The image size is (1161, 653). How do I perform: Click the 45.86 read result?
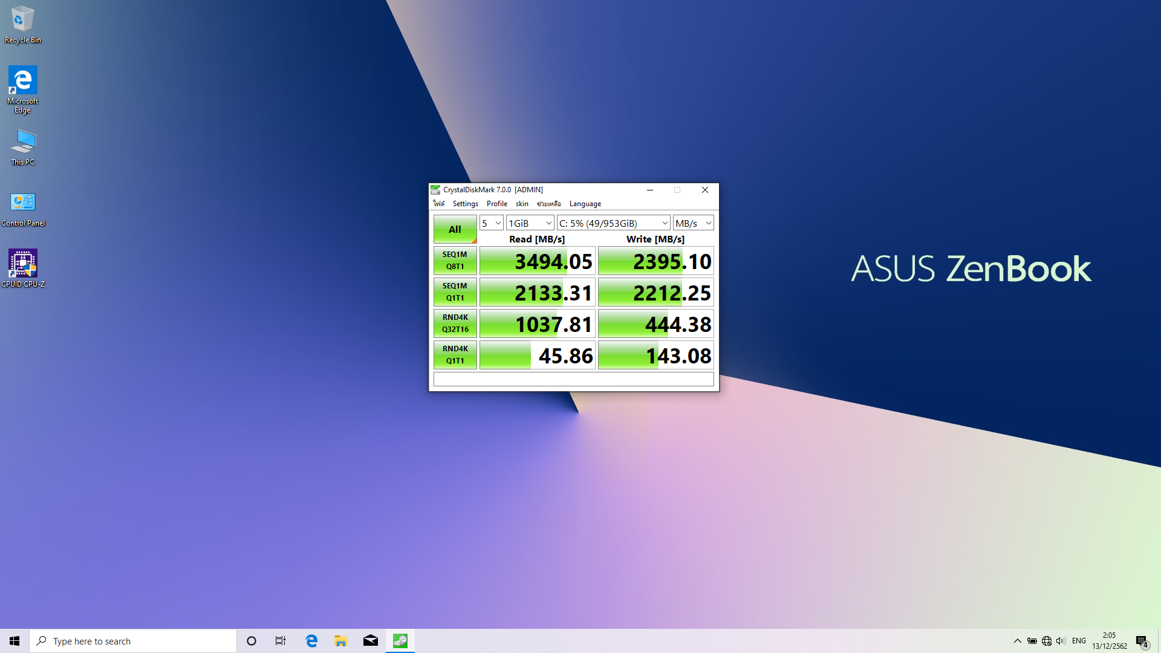coord(538,356)
